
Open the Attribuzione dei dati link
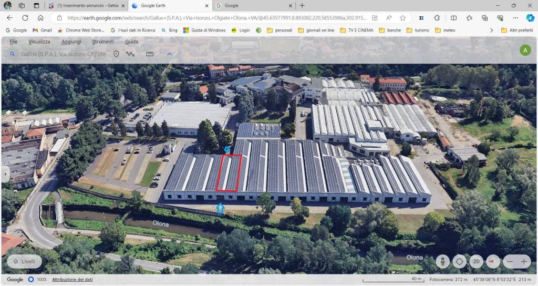coord(72,280)
